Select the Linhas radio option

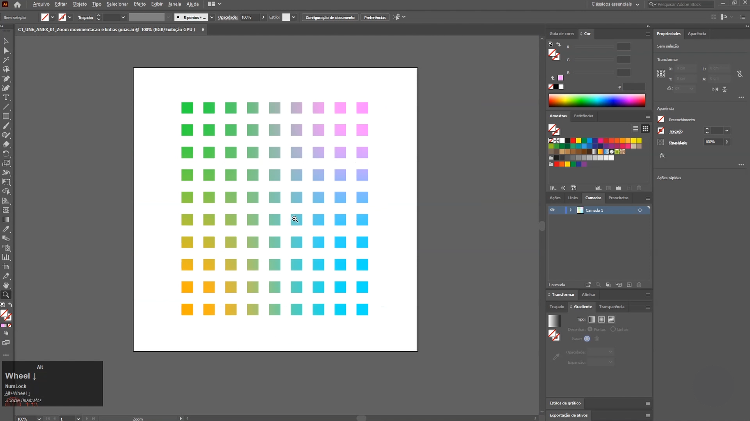click(x=613, y=329)
